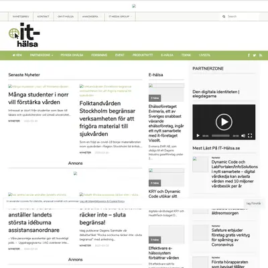Click the small play icon in video controls
The width and height of the screenshot is (268, 268).
click(198, 135)
